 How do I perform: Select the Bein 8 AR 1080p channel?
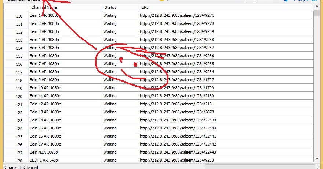[44, 72]
